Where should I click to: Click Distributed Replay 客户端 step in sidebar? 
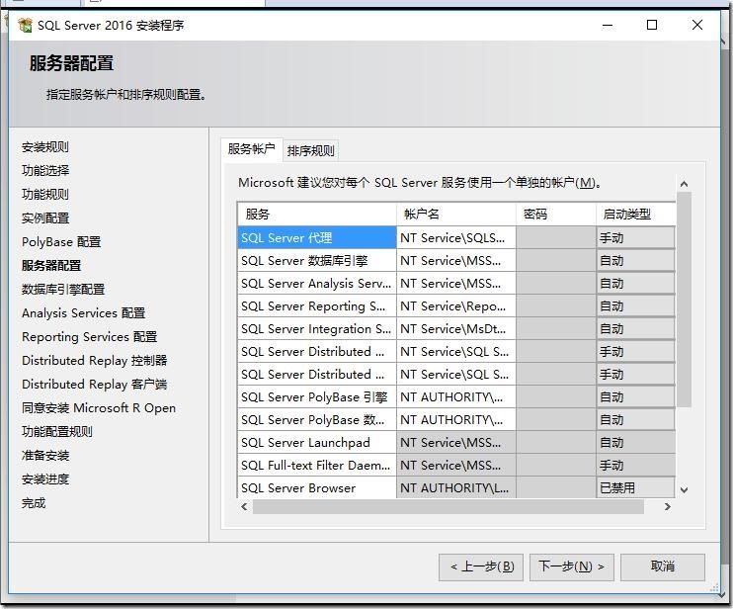tap(95, 385)
